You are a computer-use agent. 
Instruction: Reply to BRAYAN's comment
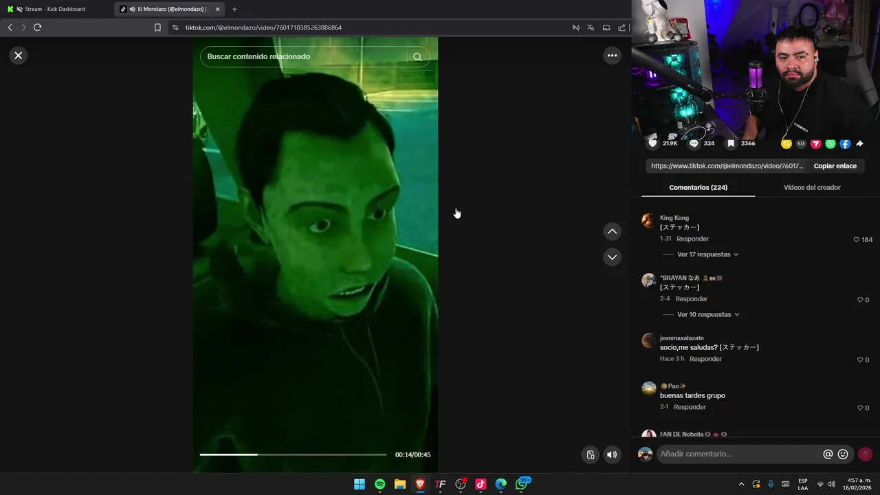(691, 299)
